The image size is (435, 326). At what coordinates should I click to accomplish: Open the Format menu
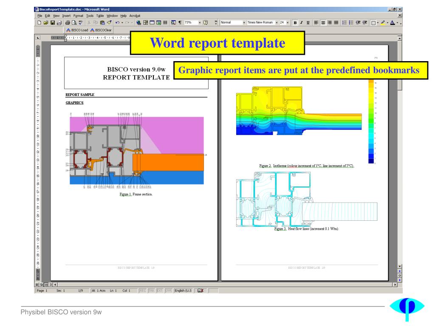click(x=78, y=16)
